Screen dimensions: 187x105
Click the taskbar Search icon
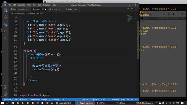coord(7,103)
